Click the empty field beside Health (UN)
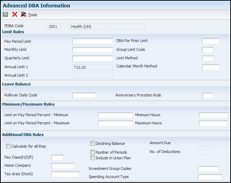This screenshot has height=183, width=231. click(127, 26)
